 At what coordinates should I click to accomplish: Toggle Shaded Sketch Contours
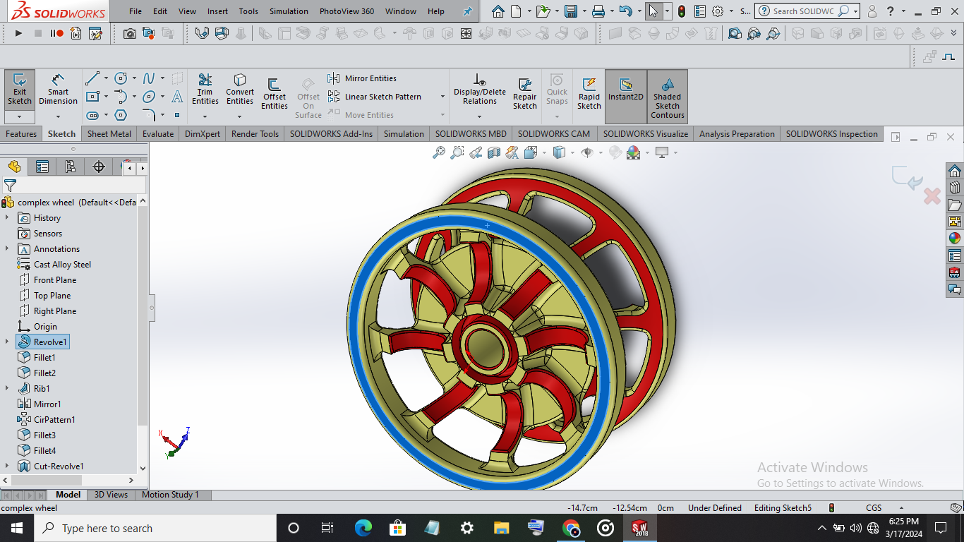667,97
